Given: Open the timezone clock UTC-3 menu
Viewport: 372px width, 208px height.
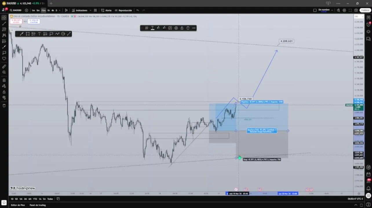Looking at the screenshot, I should coord(355,199).
